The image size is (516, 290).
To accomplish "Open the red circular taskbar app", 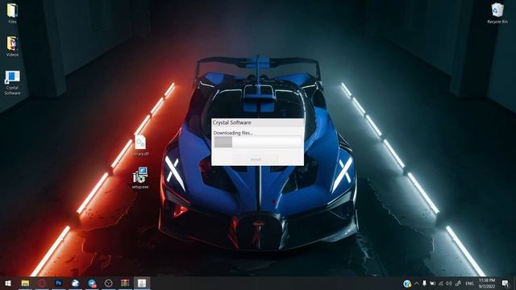I will point(42,283).
